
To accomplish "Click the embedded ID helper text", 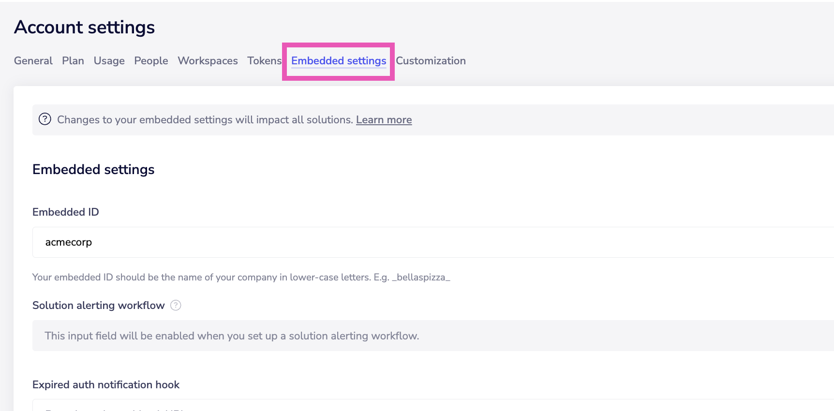I will tap(241, 277).
